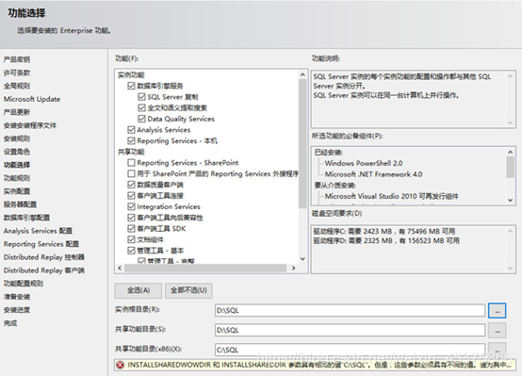Select the 全局规则 step in sidebar
522x376 pixels.
coord(17,86)
